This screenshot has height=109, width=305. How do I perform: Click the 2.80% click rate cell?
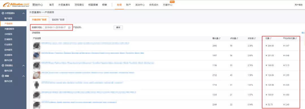coord(250,55)
